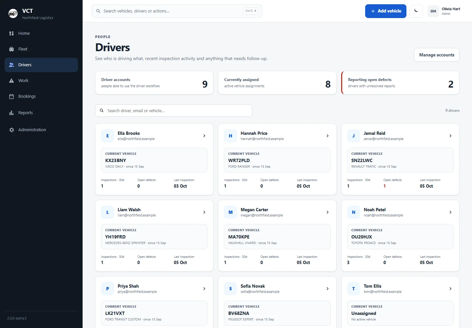Expand Ella Brooks card via chevron
The image size is (472, 328).
tap(204, 136)
